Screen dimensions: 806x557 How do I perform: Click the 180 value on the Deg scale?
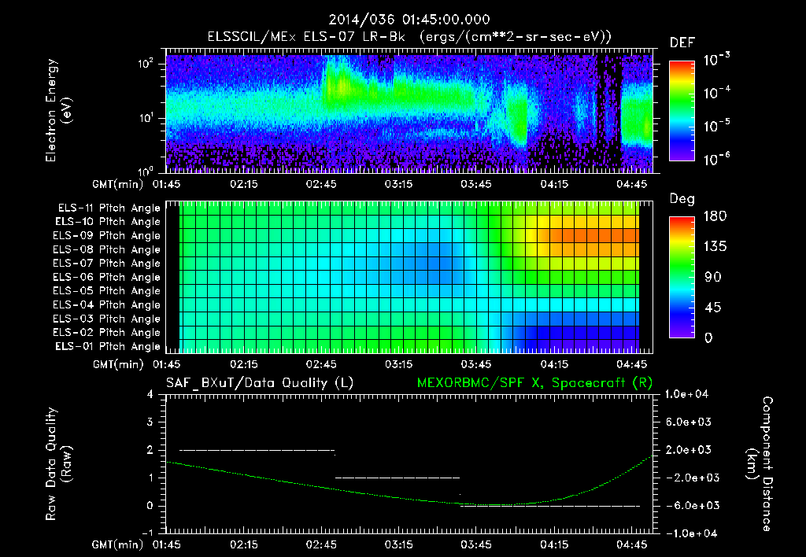pyautogui.click(x=715, y=216)
